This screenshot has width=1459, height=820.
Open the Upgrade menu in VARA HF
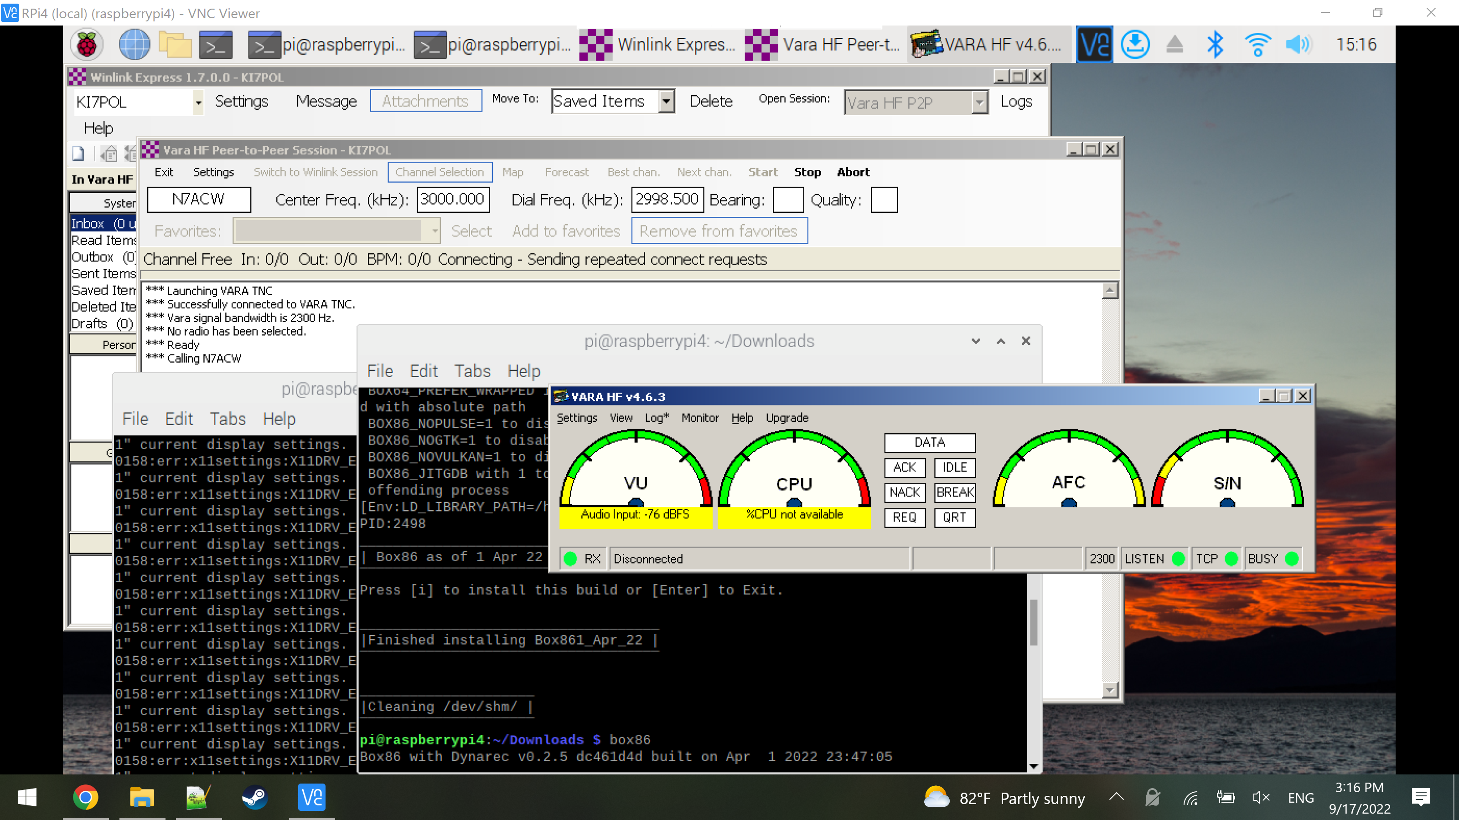786,418
